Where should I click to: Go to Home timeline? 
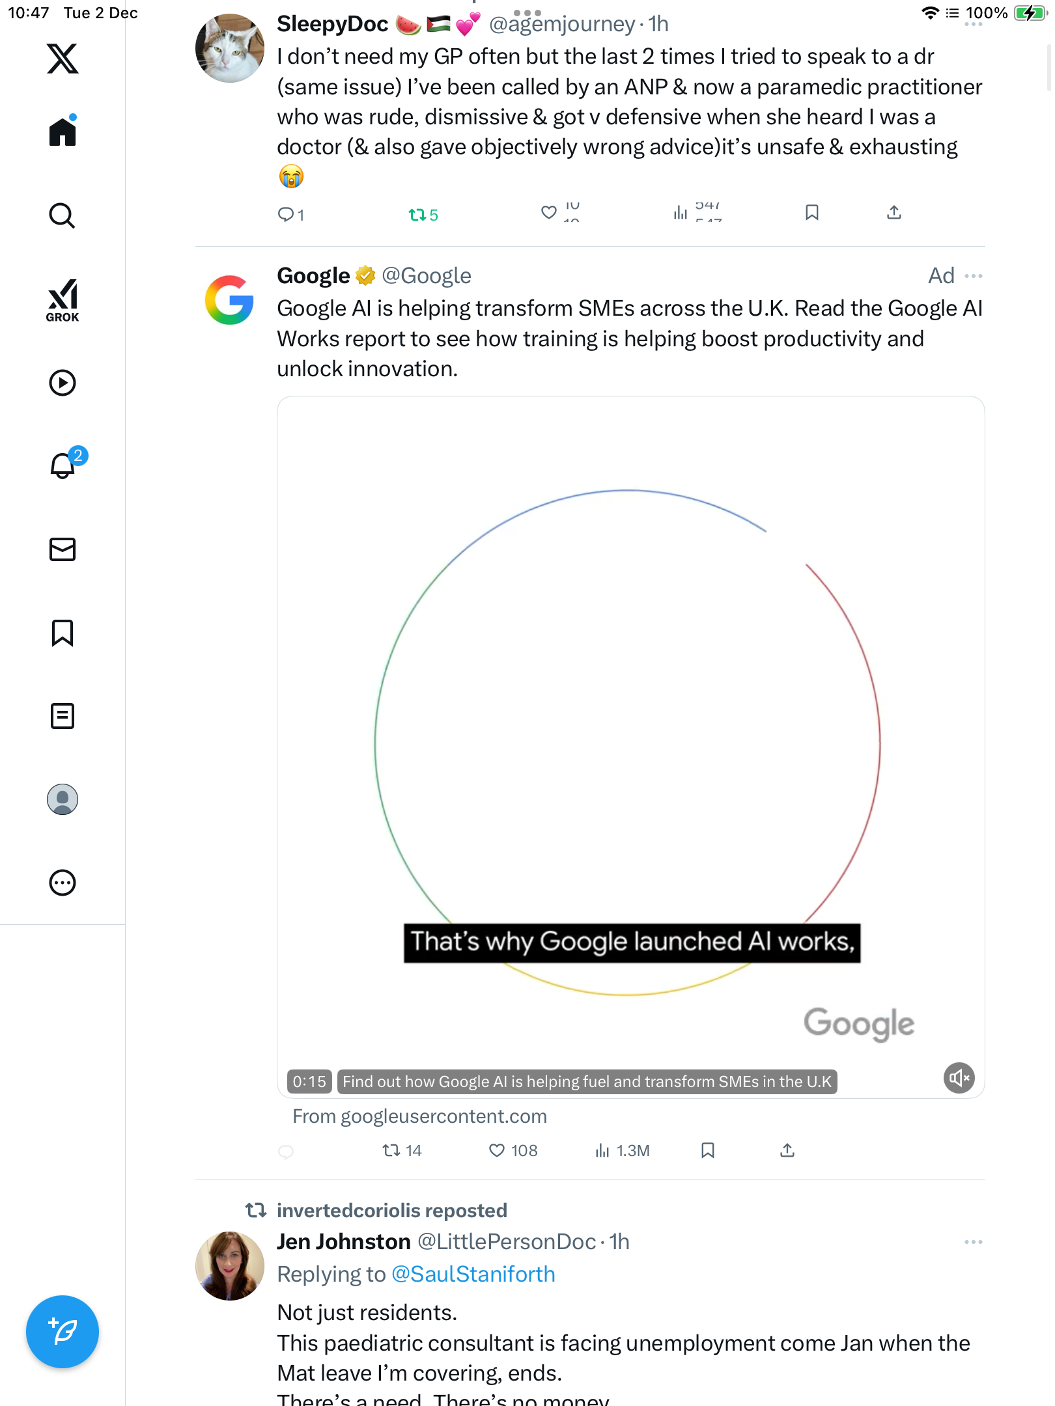pyautogui.click(x=63, y=132)
